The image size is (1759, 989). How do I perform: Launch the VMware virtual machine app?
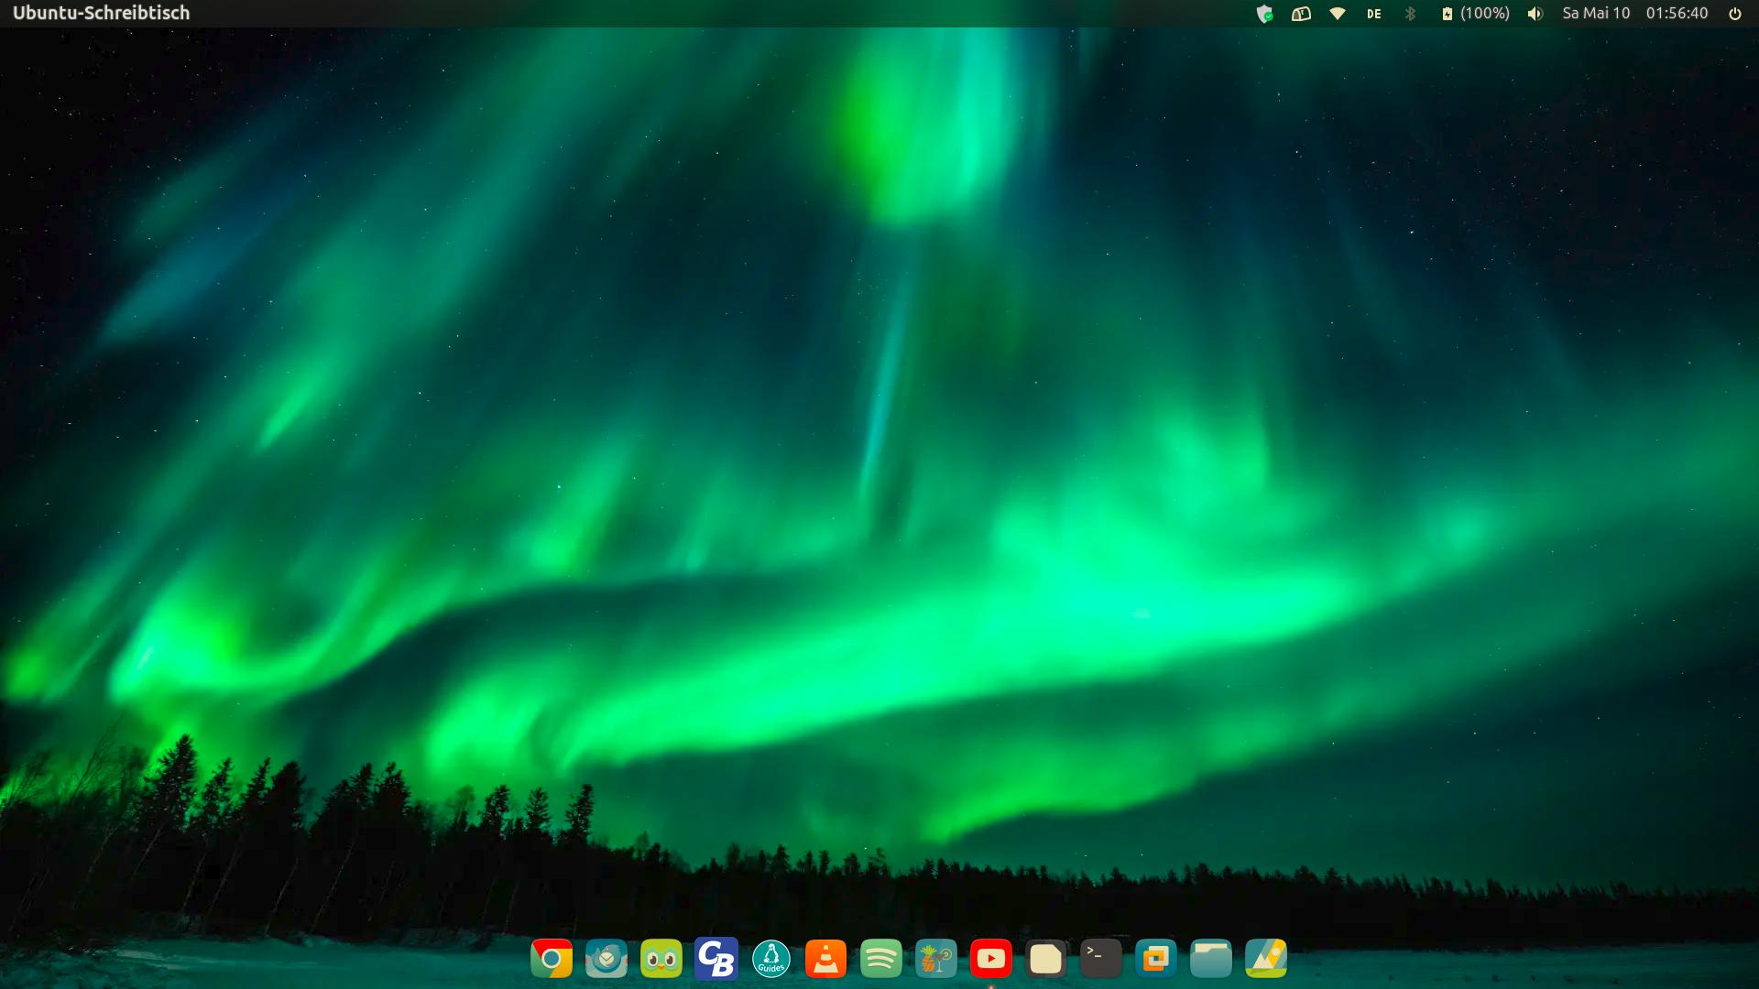pyautogui.click(x=1155, y=959)
